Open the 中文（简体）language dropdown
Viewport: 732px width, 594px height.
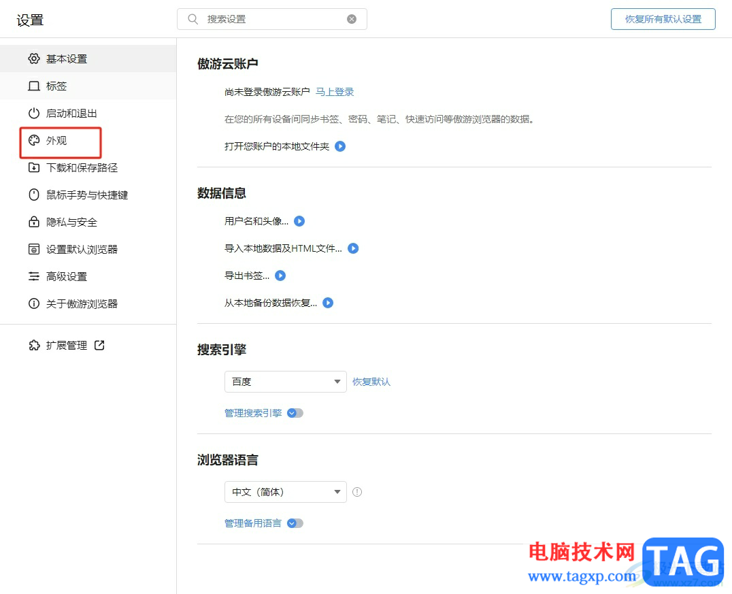[x=285, y=491]
